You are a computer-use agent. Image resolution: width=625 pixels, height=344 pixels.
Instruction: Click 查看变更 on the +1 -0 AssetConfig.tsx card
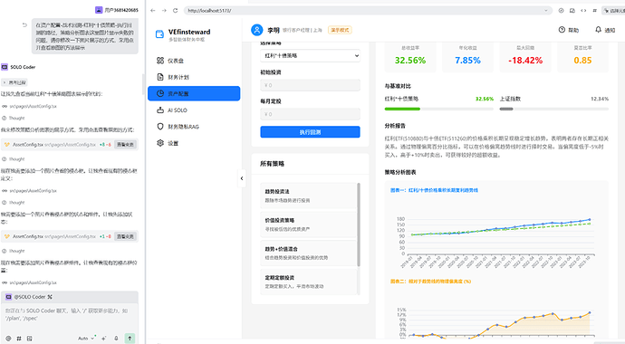pos(126,236)
